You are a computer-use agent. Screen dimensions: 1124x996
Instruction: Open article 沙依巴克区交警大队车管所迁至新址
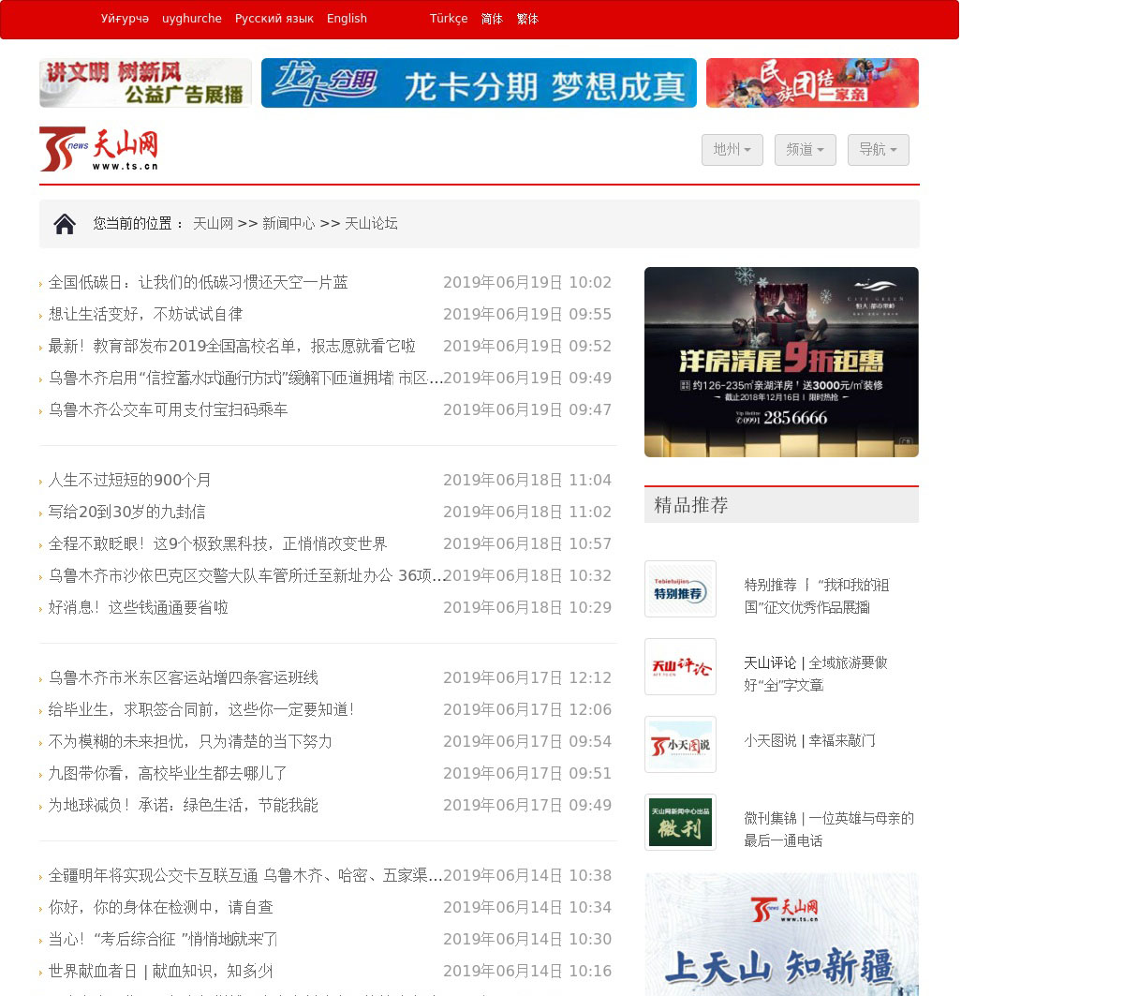click(245, 576)
